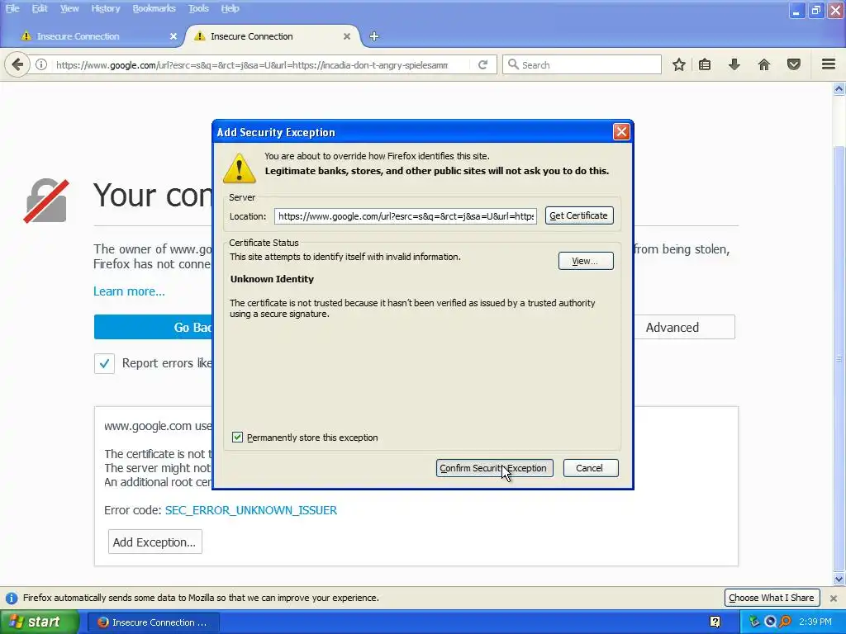Click the Get Certificate button
Viewport: 846px width, 634px height.
tap(579, 215)
